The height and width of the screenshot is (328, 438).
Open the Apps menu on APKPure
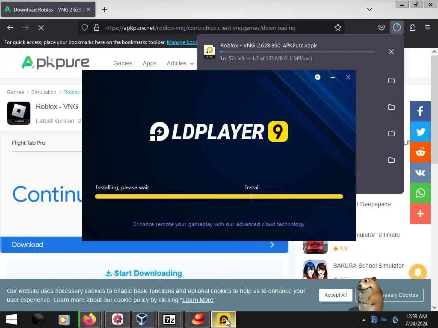pos(149,63)
